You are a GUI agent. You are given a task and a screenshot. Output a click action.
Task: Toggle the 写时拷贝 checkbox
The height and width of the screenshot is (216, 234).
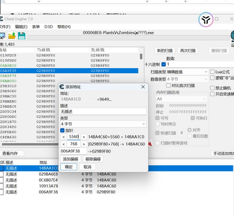coord(157,124)
